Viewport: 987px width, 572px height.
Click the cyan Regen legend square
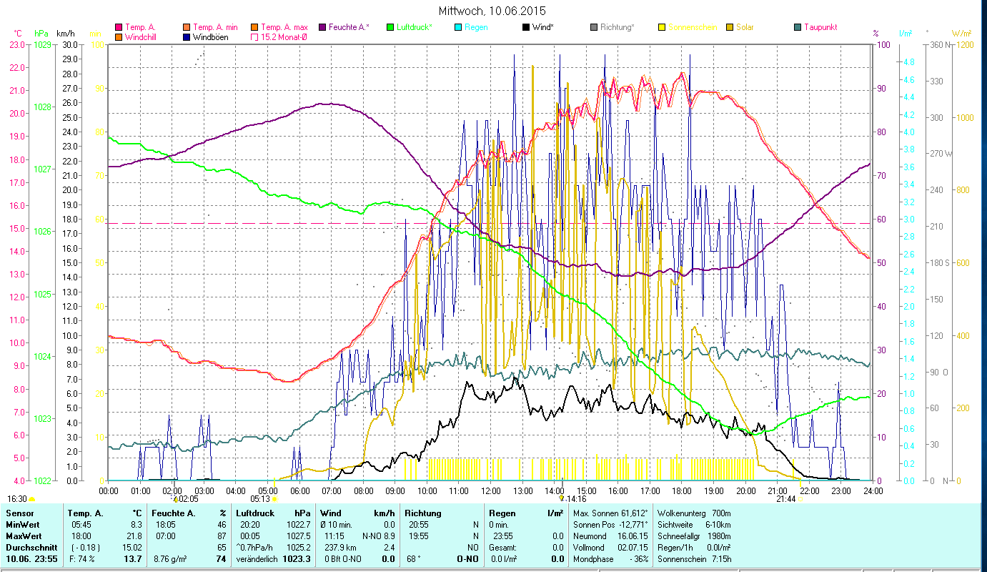pos(457,27)
